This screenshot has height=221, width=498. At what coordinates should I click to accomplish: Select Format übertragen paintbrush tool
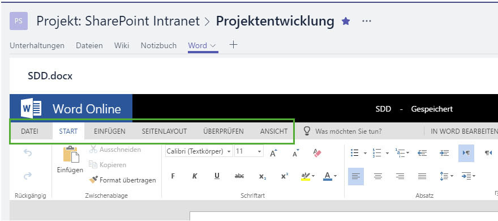[123, 180]
